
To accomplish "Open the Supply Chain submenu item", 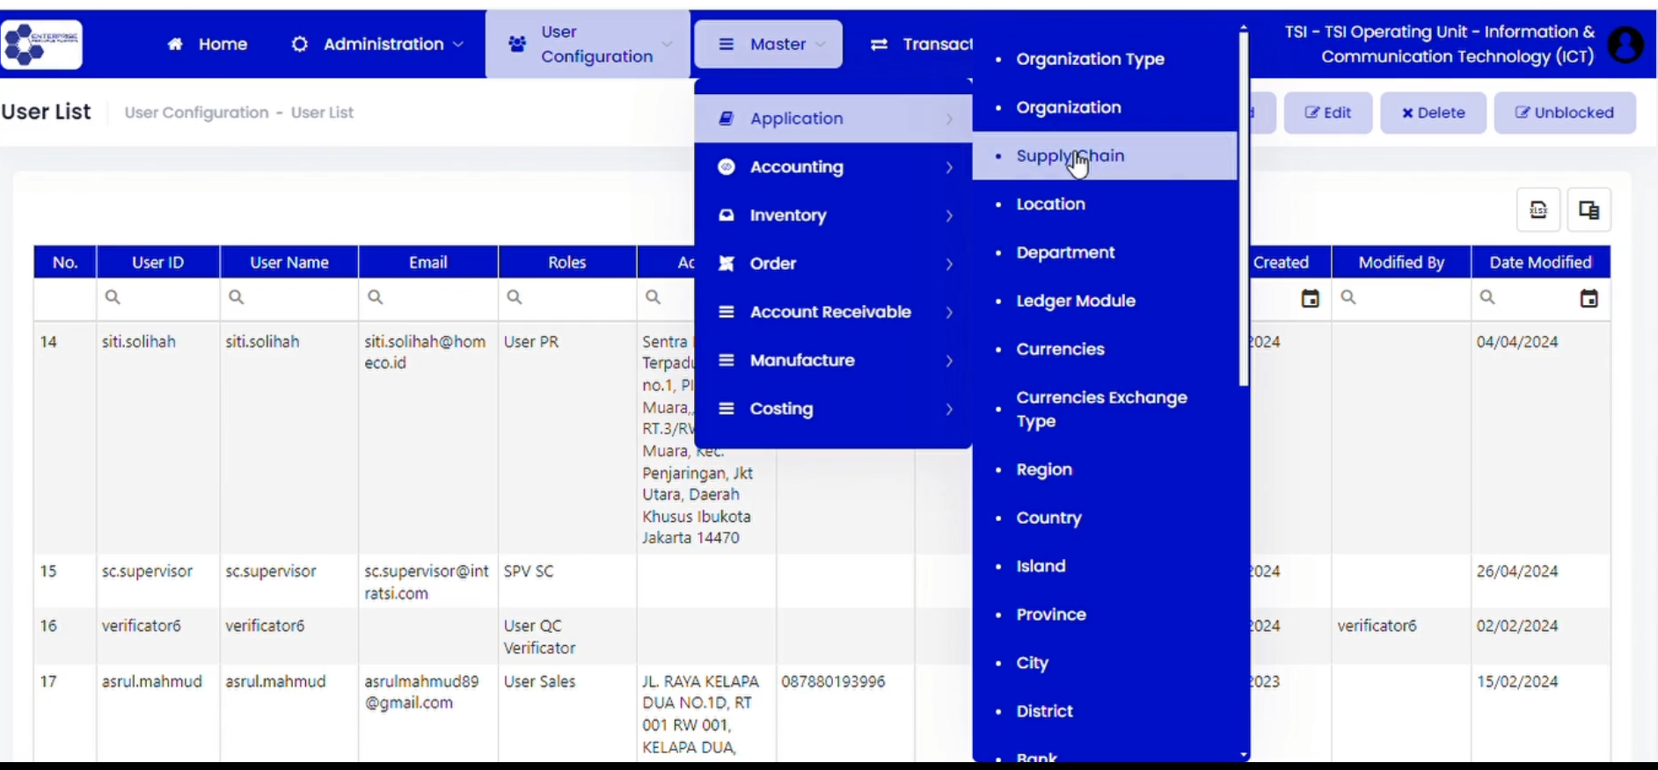I will [1105, 156].
